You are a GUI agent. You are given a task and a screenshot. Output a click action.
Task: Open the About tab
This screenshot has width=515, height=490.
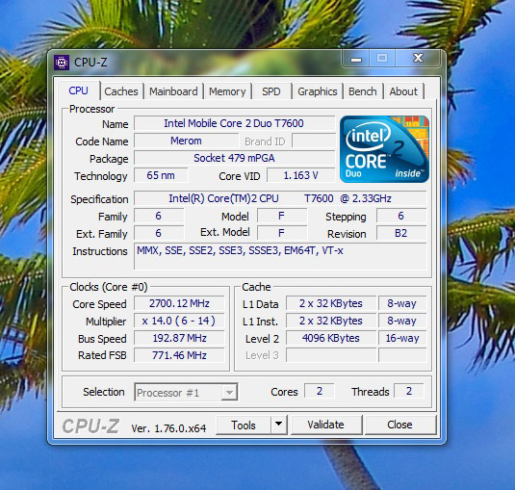(403, 91)
